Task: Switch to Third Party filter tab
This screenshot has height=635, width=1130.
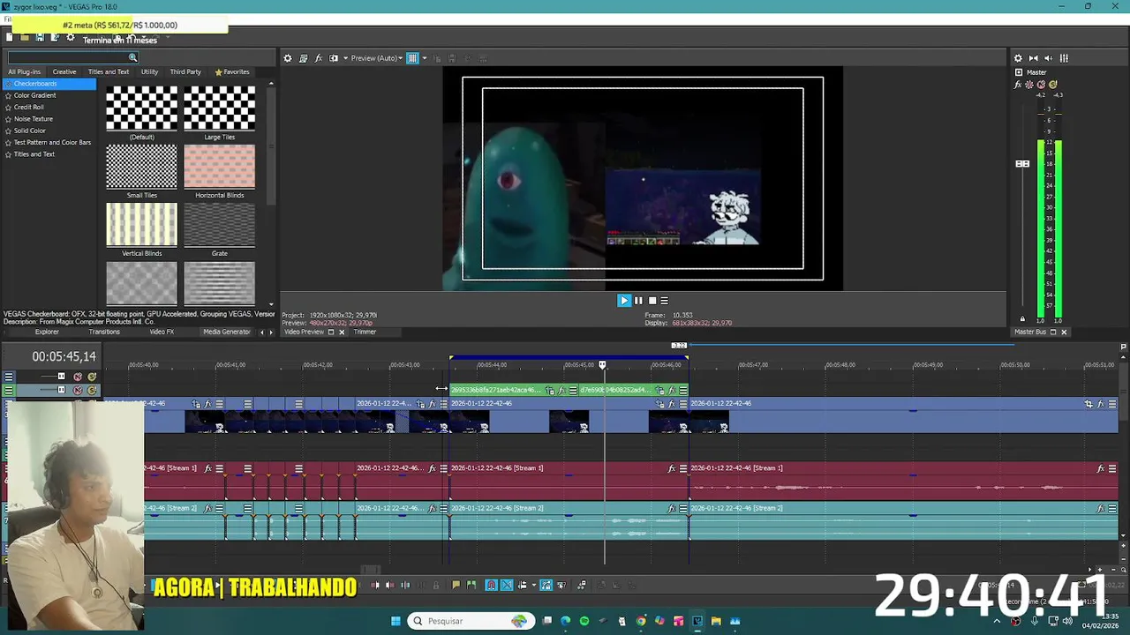Action: pos(185,71)
